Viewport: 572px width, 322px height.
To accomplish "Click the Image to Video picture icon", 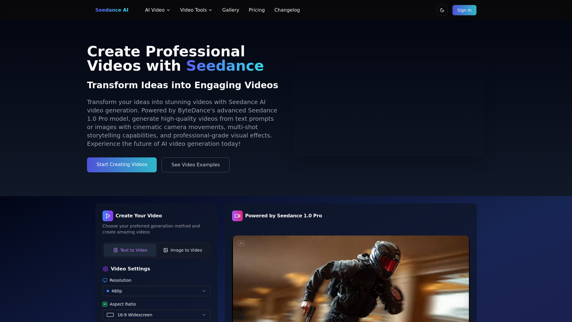I will [x=166, y=250].
